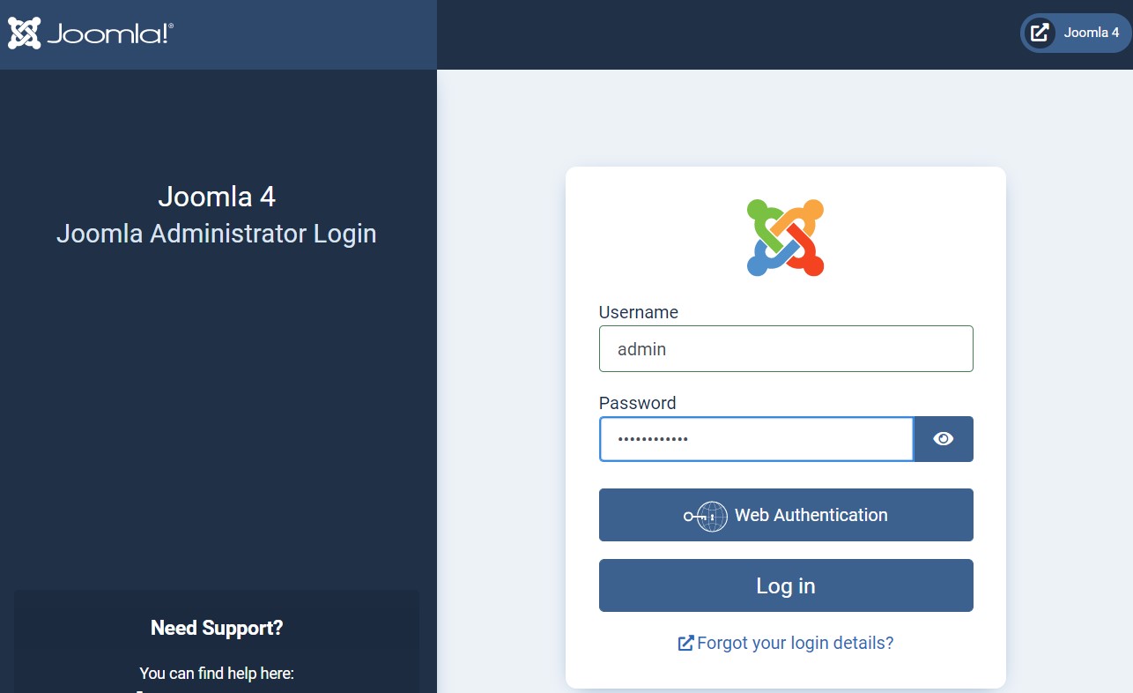Viewport: 1133px width, 693px height.
Task: Click the Username label
Action: 639,312
